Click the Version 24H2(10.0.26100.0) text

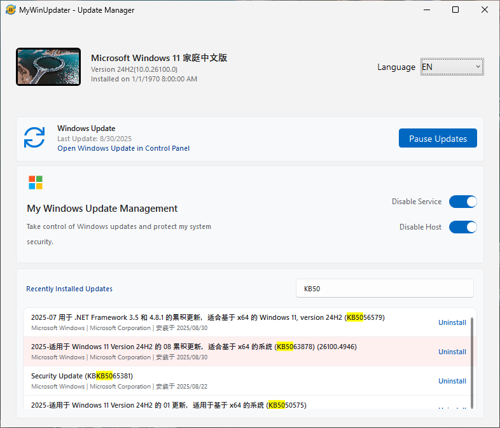134,69
